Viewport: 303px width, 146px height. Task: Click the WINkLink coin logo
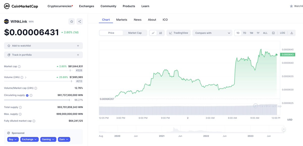coord(6,22)
